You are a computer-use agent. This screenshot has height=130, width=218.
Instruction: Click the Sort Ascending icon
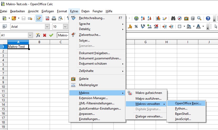[143, 18]
